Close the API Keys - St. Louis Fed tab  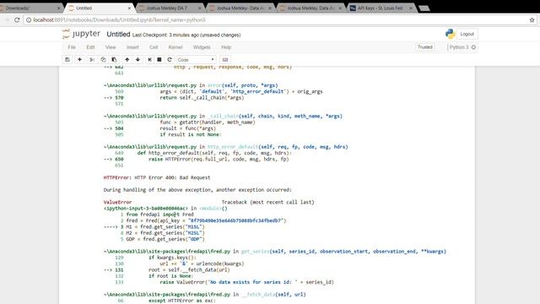411,8
